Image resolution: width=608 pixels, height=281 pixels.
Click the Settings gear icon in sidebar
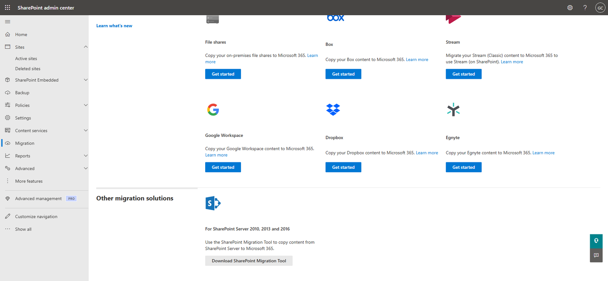click(8, 118)
